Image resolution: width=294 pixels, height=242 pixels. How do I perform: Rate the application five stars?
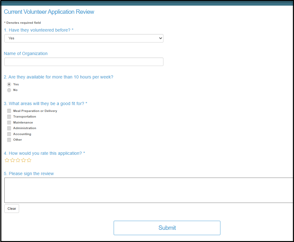coord(29,160)
